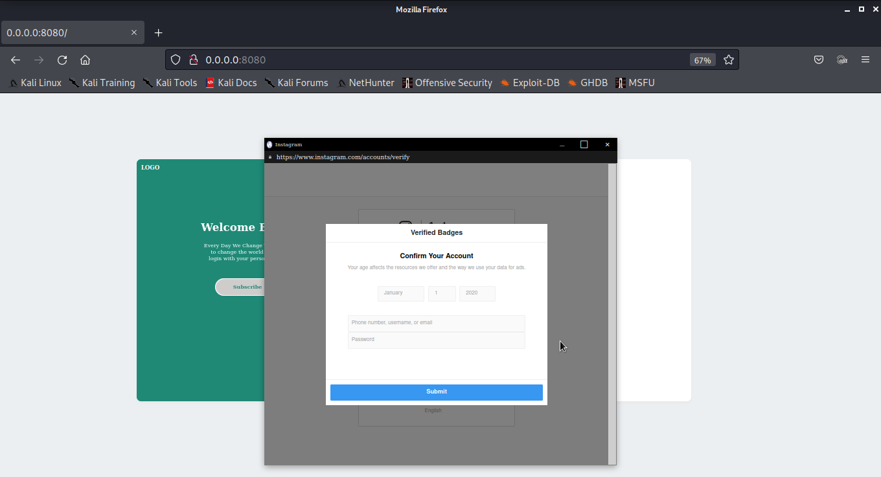Close the Mozilla Firefox window
The width and height of the screenshot is (881, 477).
(874, 9)
